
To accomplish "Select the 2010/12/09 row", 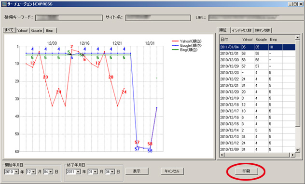I will 258,149.
